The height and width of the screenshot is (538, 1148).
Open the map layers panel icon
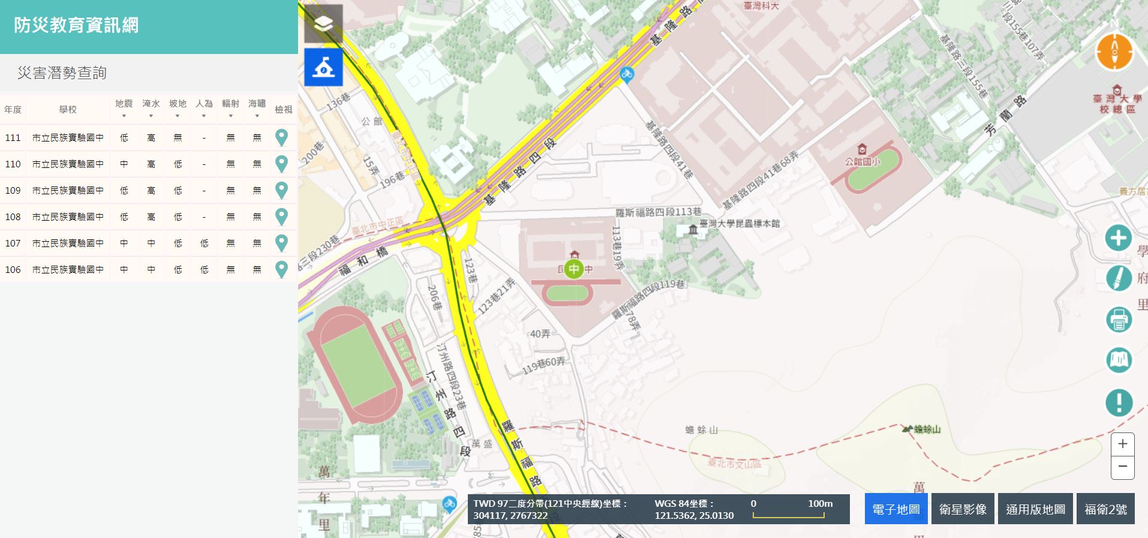pos(323,24)
